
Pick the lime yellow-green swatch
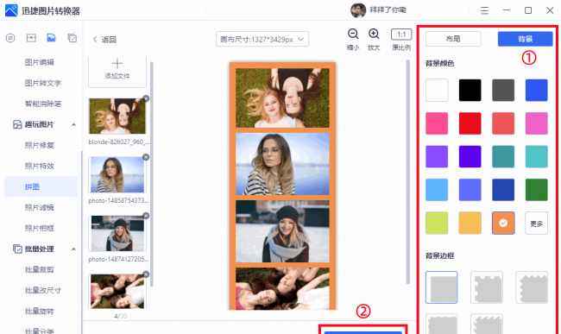click(437, 224)
